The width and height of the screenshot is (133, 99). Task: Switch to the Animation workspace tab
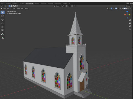coord(43,4)
